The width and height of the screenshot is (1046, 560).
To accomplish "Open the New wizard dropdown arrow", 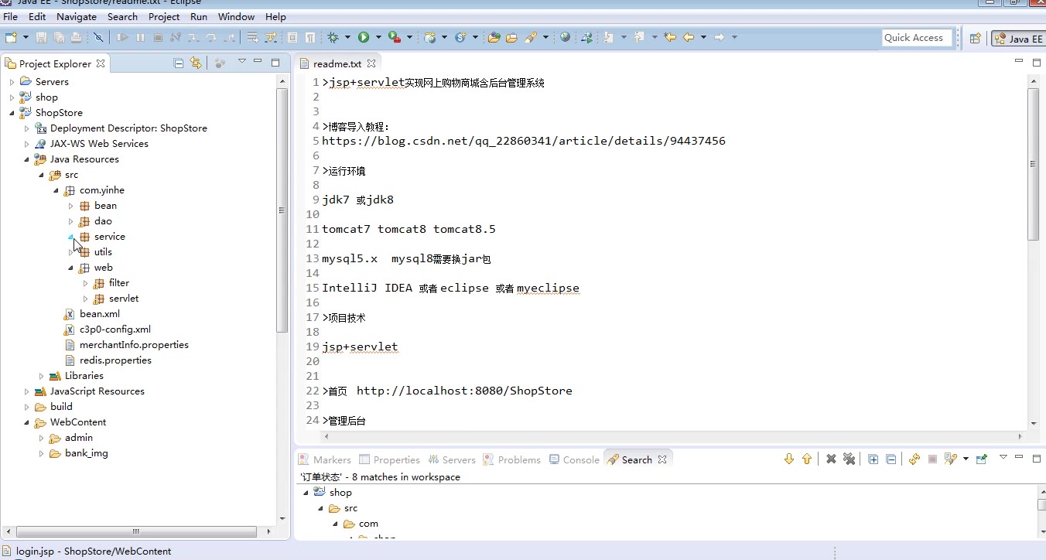I will [x=26, y=37].
